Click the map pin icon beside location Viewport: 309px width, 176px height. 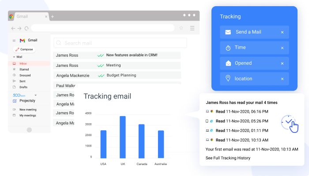[228, 78]
